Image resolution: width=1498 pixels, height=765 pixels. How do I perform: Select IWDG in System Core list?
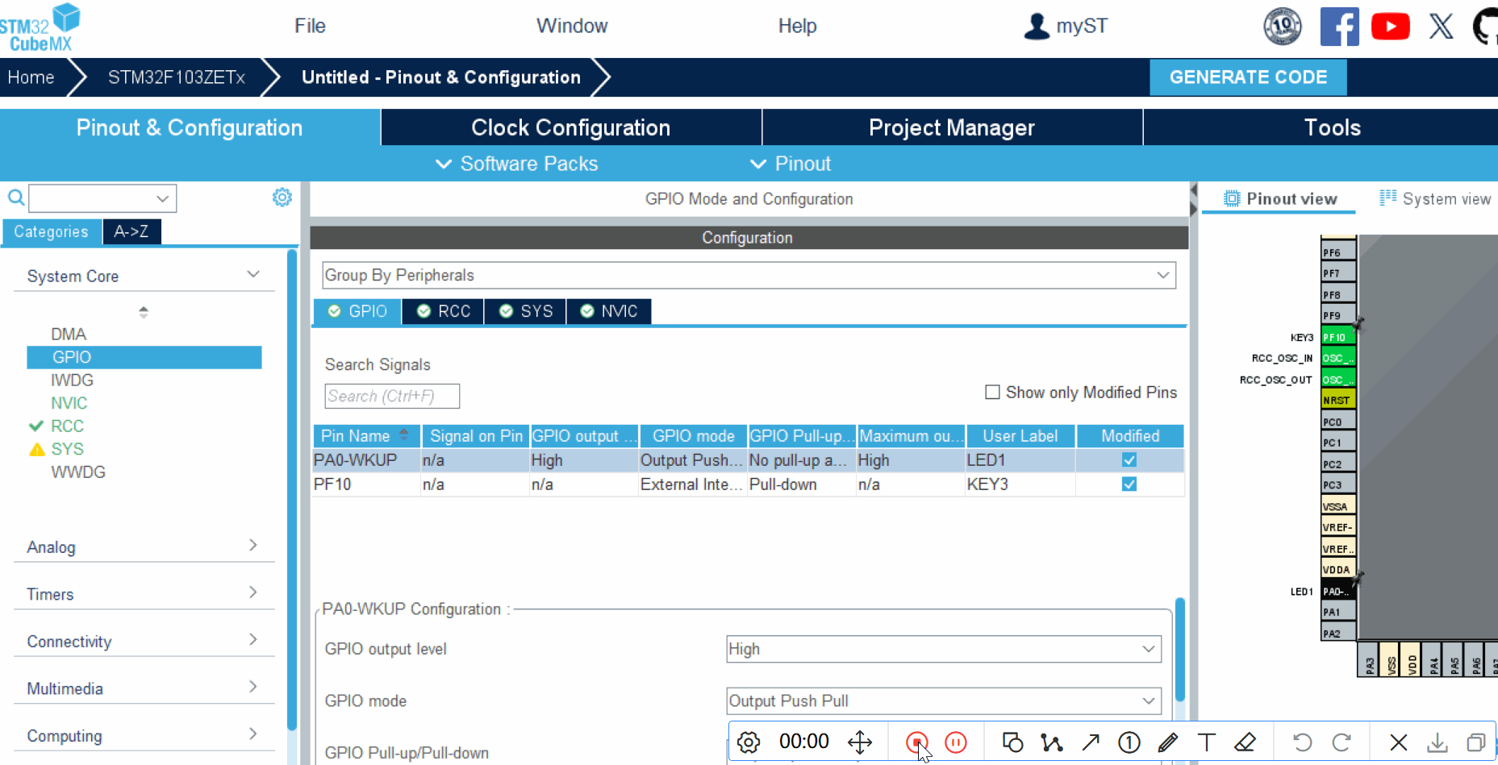pos(72,380)
